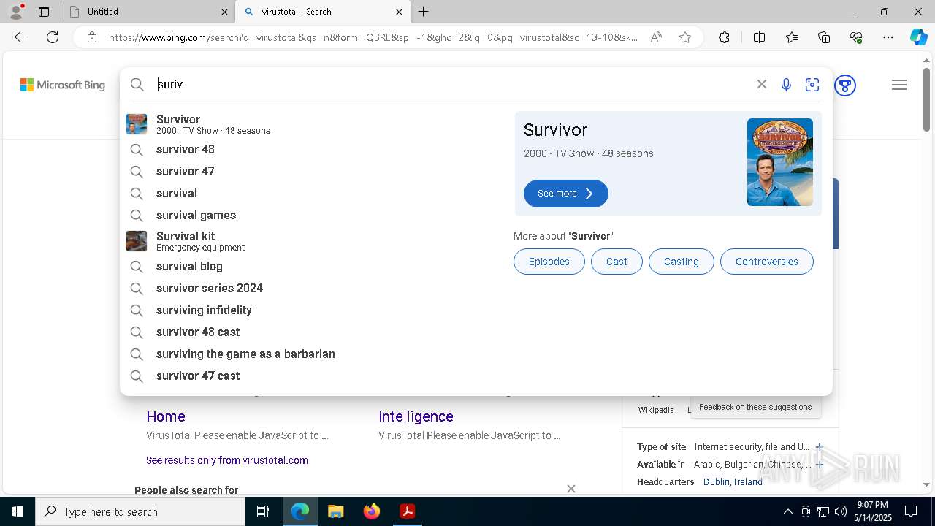Open the volume control in tray
This screenshot has height=526, width=935.
coord(841,511)
